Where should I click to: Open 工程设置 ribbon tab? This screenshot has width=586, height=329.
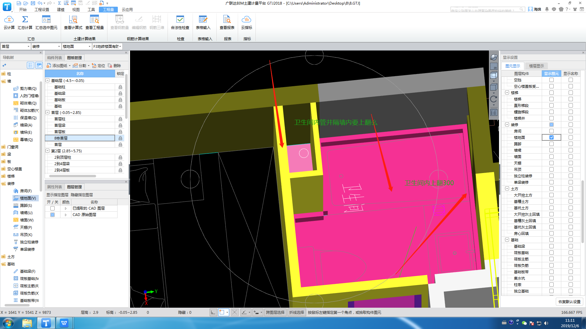tap(42, 9)
